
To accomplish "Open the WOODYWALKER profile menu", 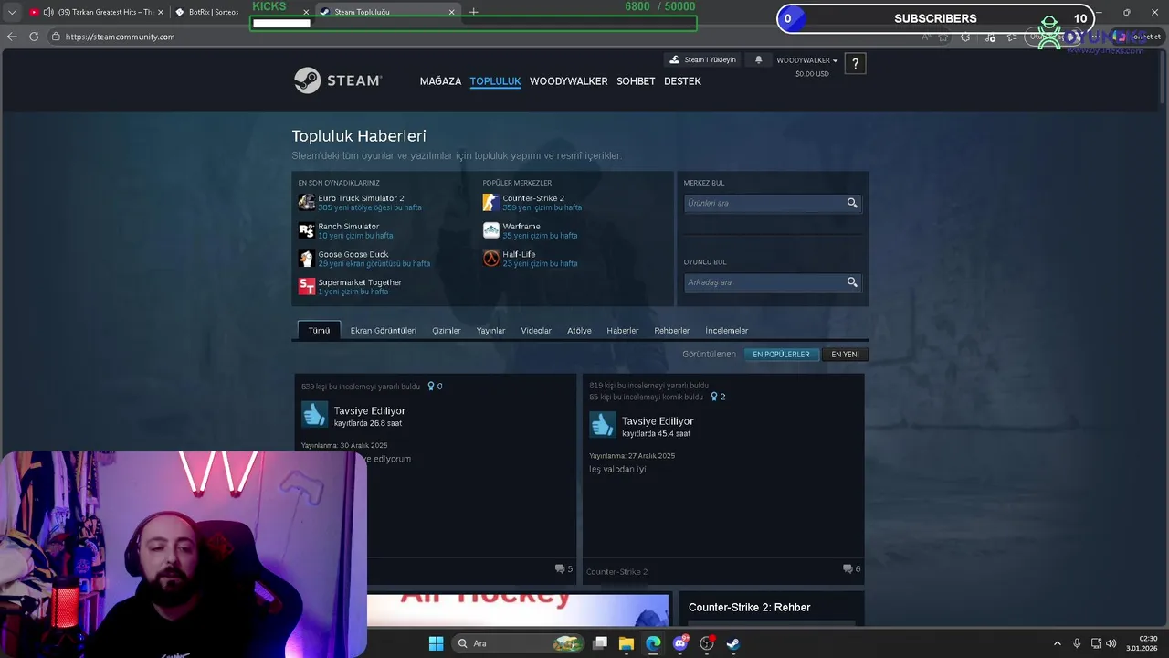I will (568, 81).
